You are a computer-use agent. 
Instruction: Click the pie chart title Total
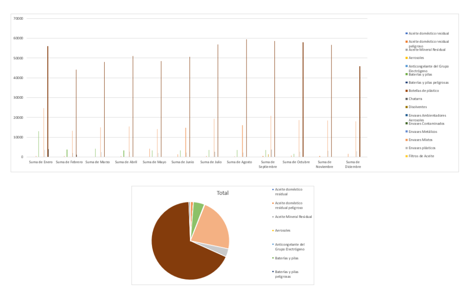pyautogui.click(x=223, y=193)
